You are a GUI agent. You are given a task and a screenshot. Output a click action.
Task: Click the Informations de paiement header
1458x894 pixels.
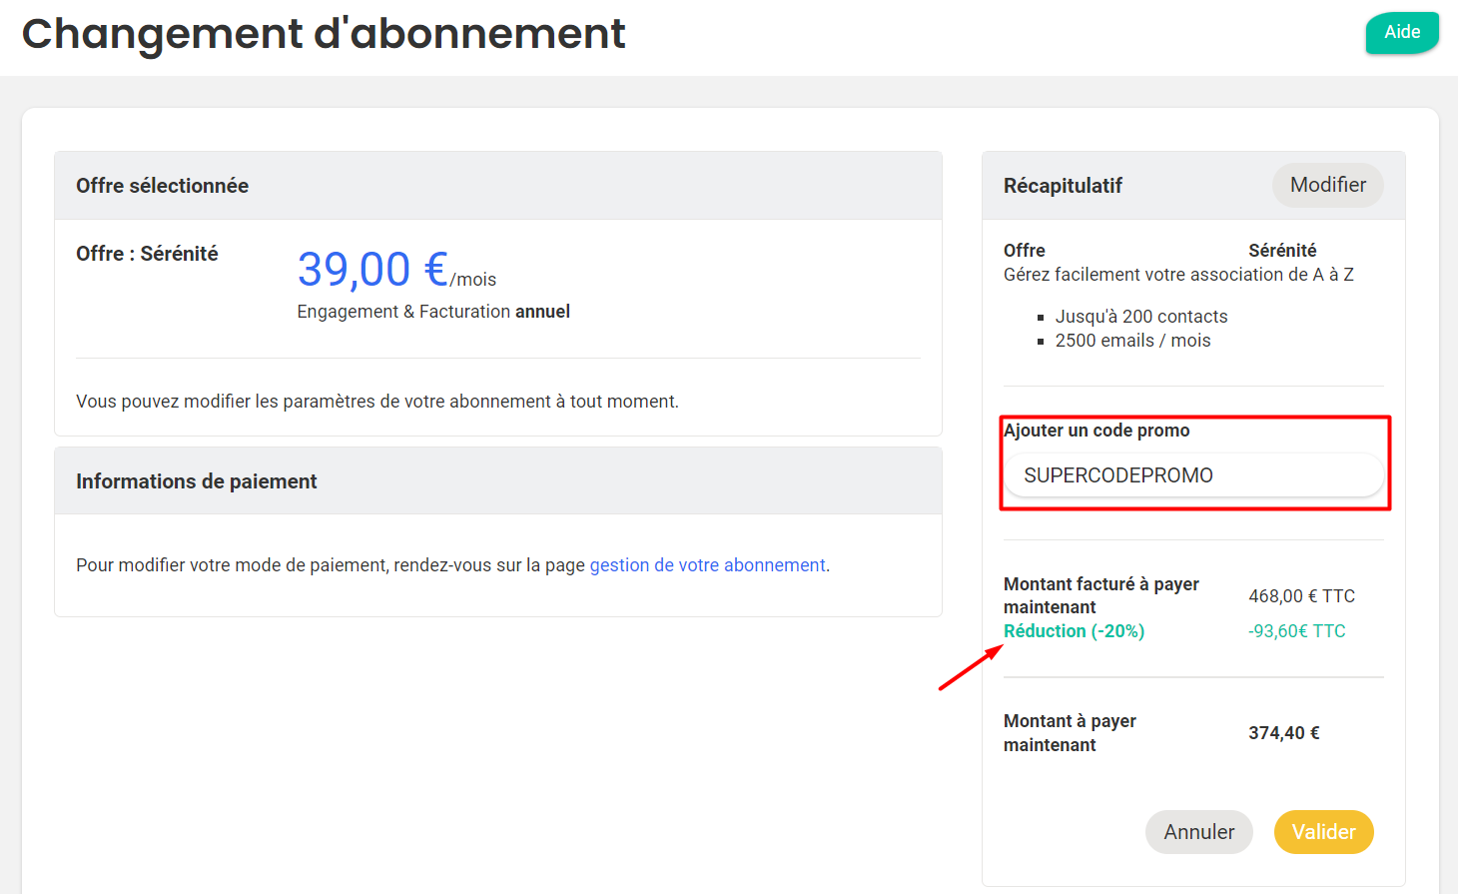(498, 481)
